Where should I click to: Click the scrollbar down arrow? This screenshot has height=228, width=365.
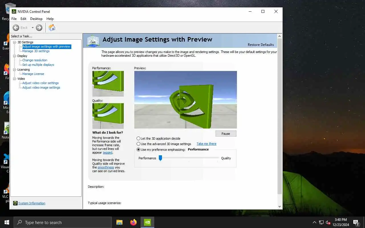tap(279, 207)
